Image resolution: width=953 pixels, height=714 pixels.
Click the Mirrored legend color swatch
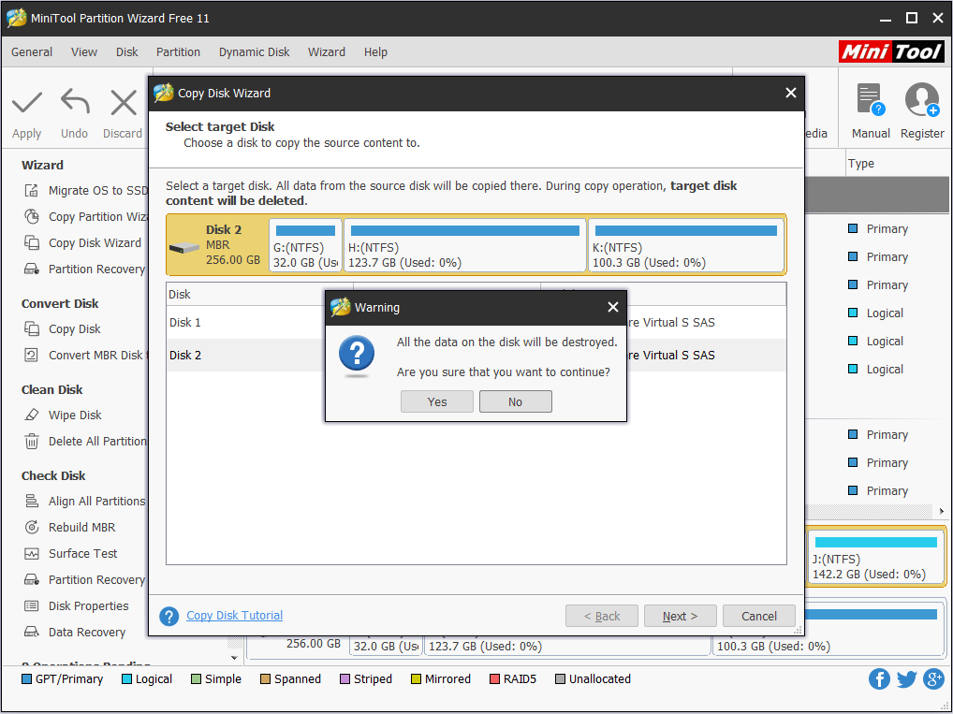(x=416, y=679)
